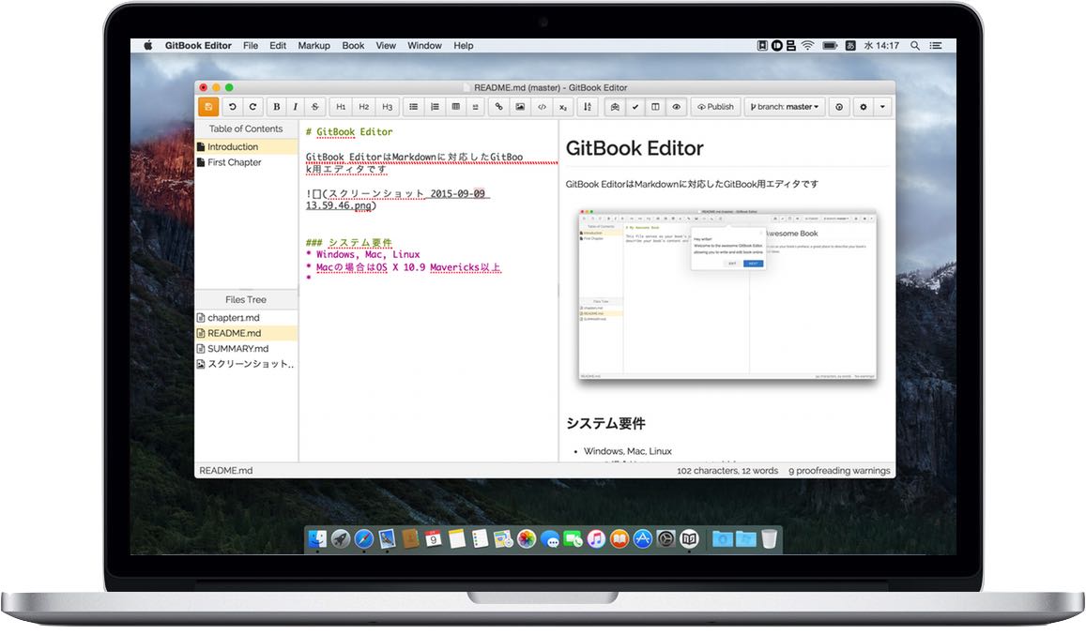Open the App Store from the Dock
This screenshot has height=635, width=1086.
tap(643, 538)
